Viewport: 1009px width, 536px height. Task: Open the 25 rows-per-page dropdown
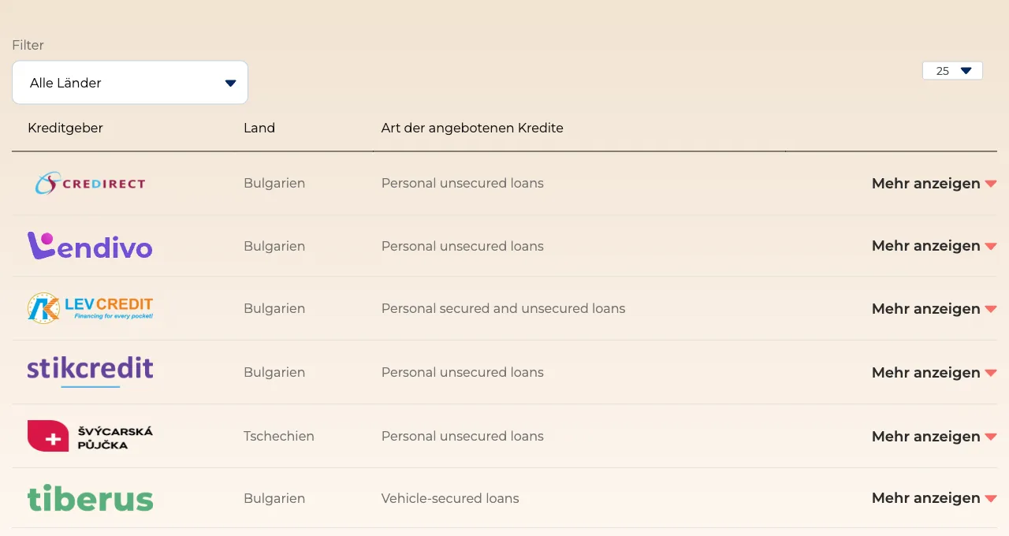(952, 71)
